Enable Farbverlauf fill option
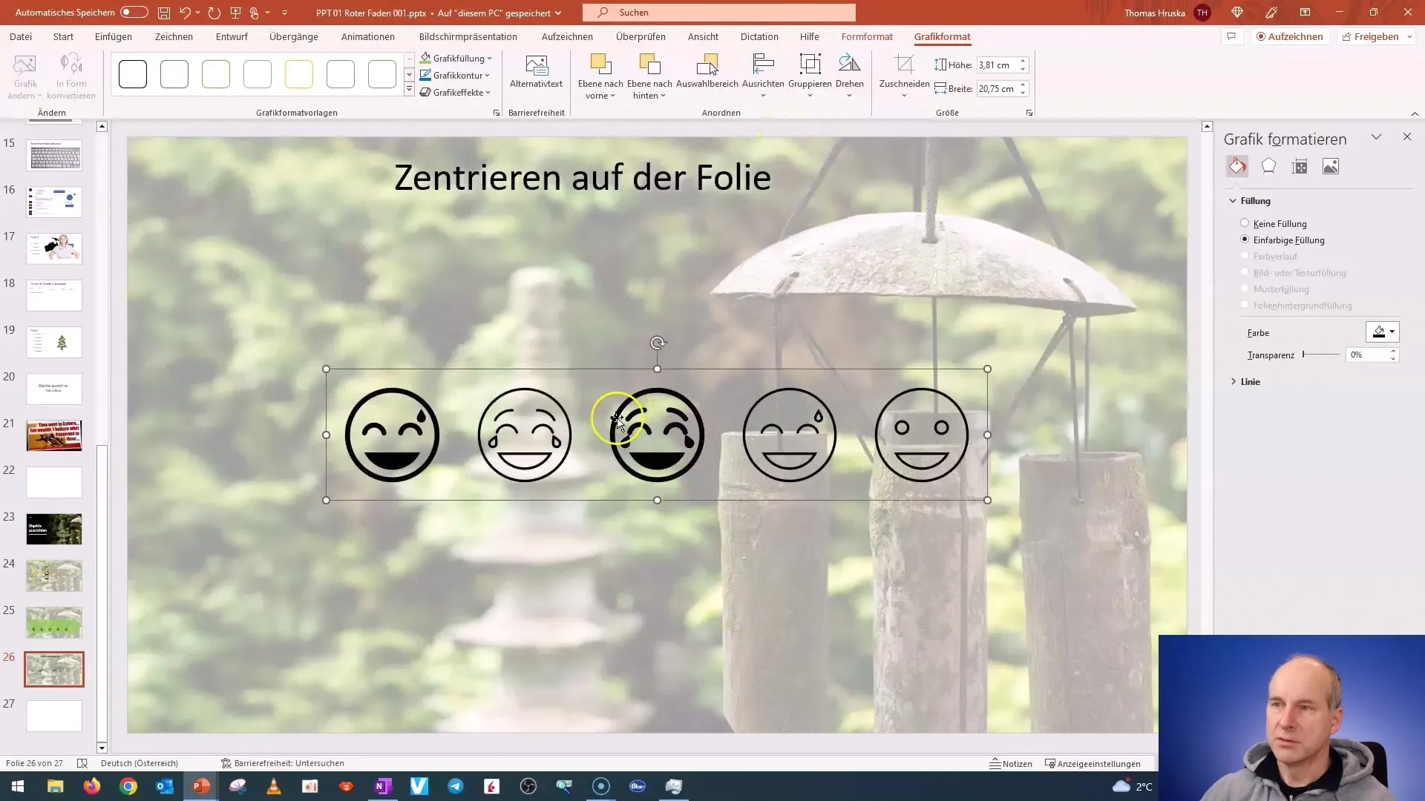This screenshot has height=801, width=1425. point(1245,256)
